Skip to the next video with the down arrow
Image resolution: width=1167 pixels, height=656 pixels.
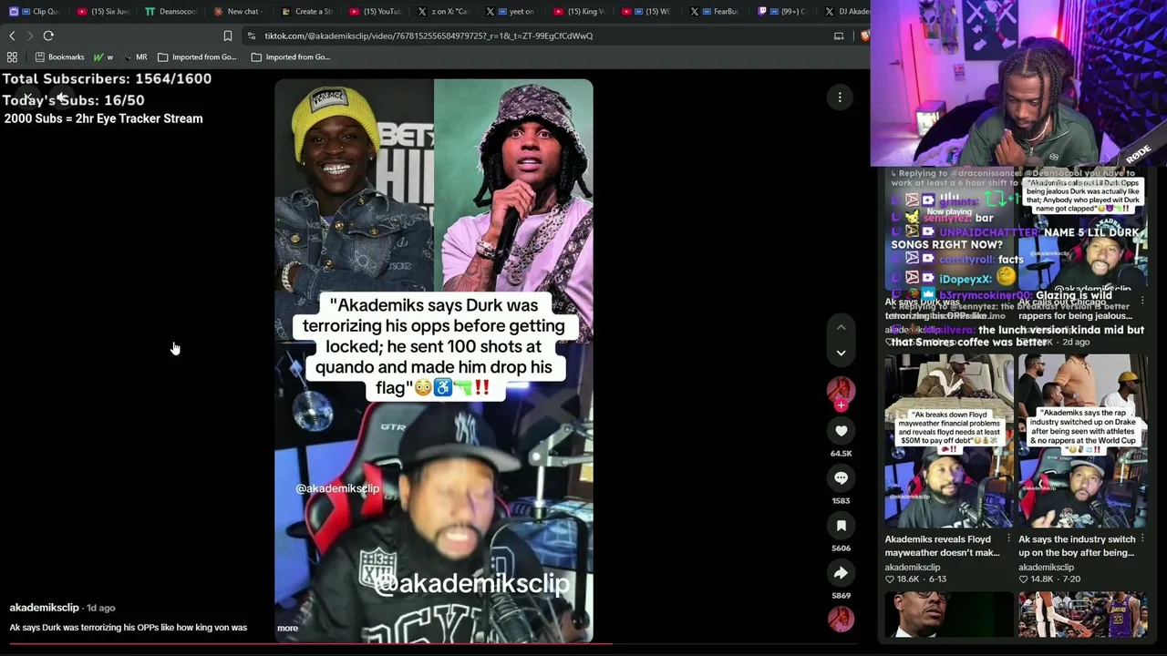pos(841,353)
